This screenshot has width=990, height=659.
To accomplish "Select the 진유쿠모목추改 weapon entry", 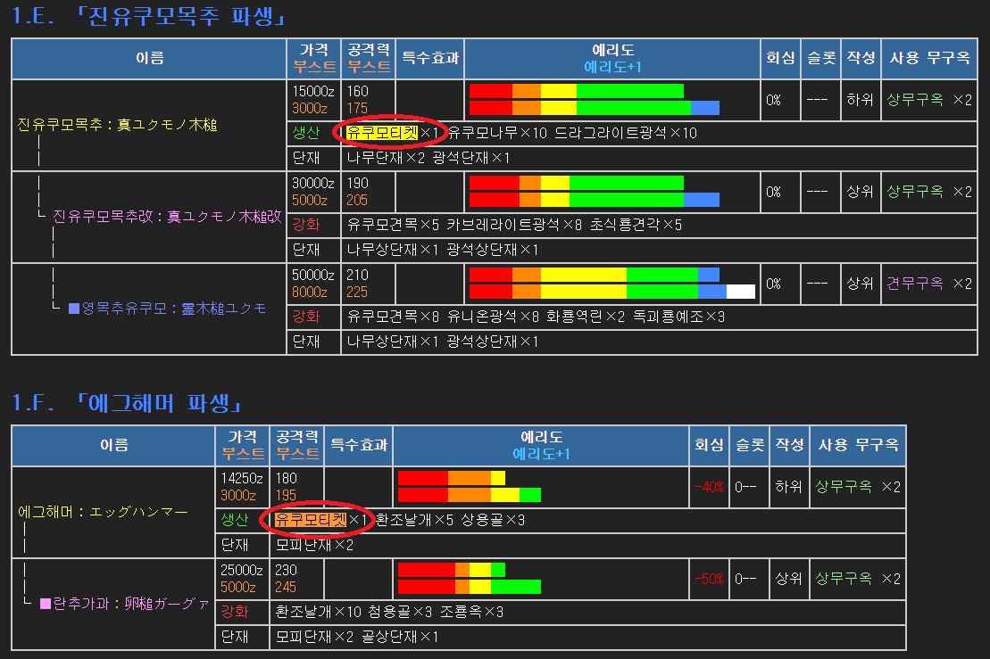I will point(167,216).
